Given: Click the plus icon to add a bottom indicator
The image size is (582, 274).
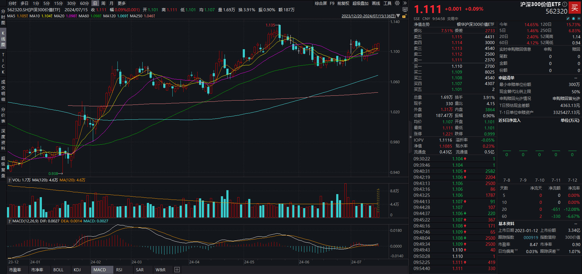Looking at the screenshot, I should tap(177, 269).
